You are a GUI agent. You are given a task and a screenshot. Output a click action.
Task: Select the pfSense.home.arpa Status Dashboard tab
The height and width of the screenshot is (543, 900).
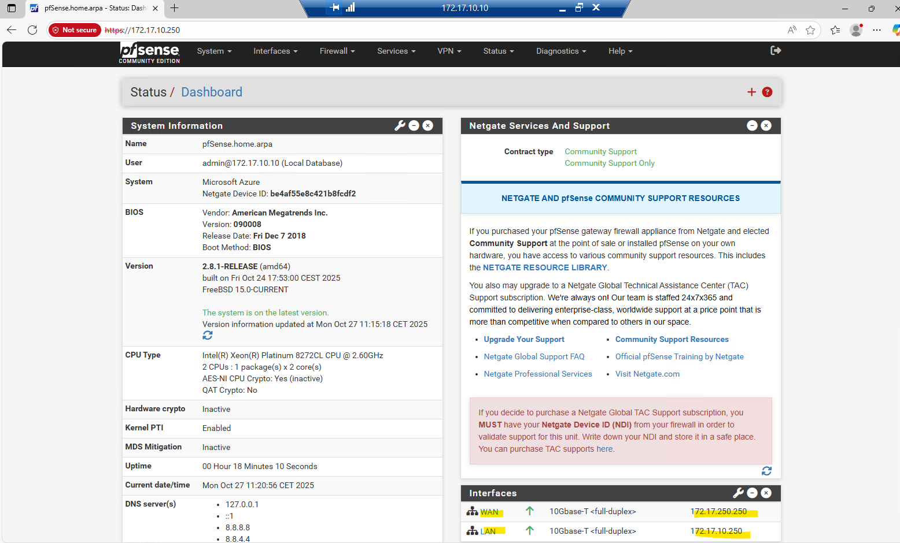point(95,8)
